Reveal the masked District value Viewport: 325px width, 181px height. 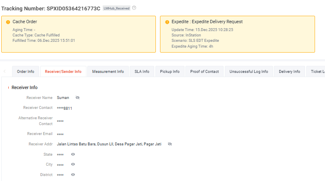[x=73, y=175]
